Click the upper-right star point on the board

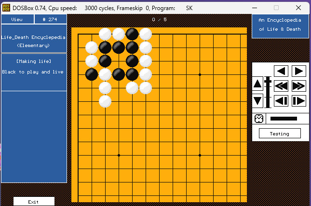click(200, 74)
